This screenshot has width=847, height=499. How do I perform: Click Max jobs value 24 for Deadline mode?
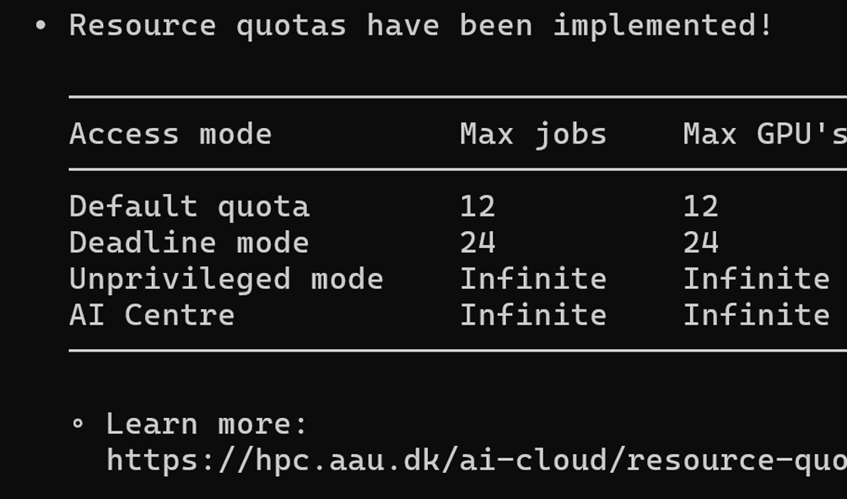coord(477,243)
